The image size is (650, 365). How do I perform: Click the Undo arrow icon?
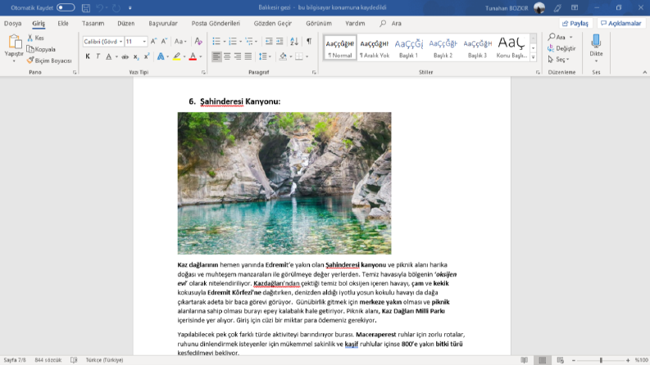pos(100,7)
